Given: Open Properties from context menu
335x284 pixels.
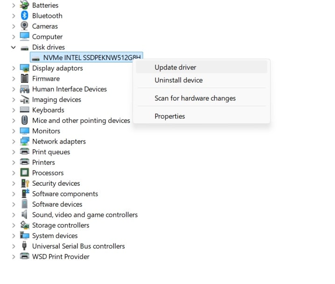Looking at the screenshot, I should [x=202, y=116].
